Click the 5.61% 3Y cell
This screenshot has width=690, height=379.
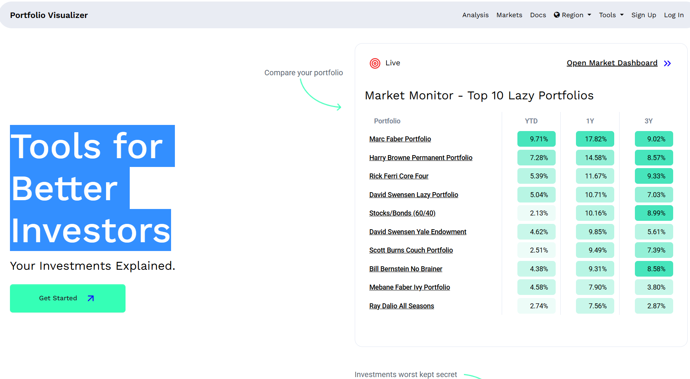click(x=654, y=232)
